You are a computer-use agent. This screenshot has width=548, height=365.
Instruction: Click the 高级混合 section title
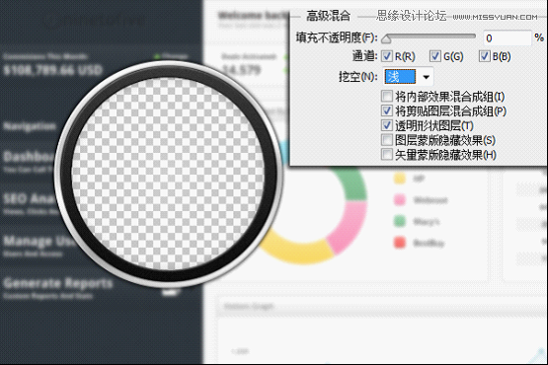point(328,16)
